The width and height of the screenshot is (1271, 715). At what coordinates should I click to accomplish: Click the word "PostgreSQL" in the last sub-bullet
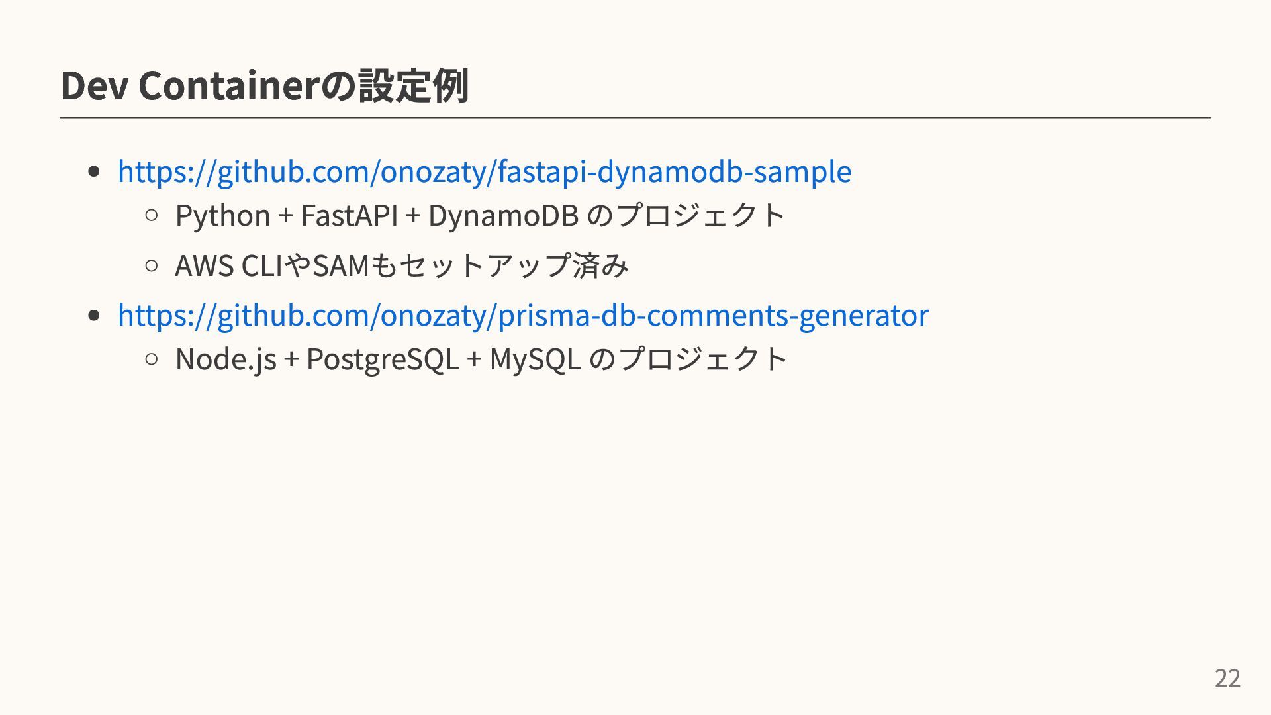point(383,359)
